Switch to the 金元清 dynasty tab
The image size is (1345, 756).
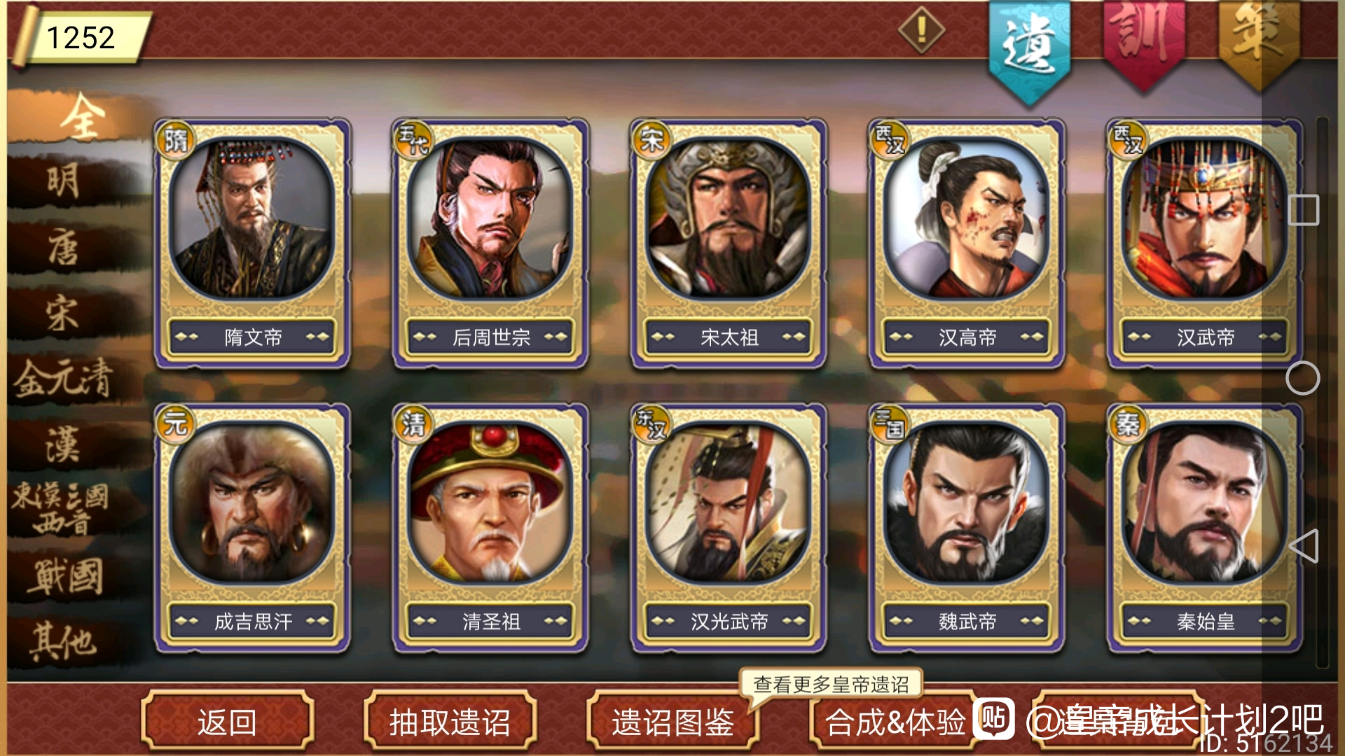pos(64,379)
